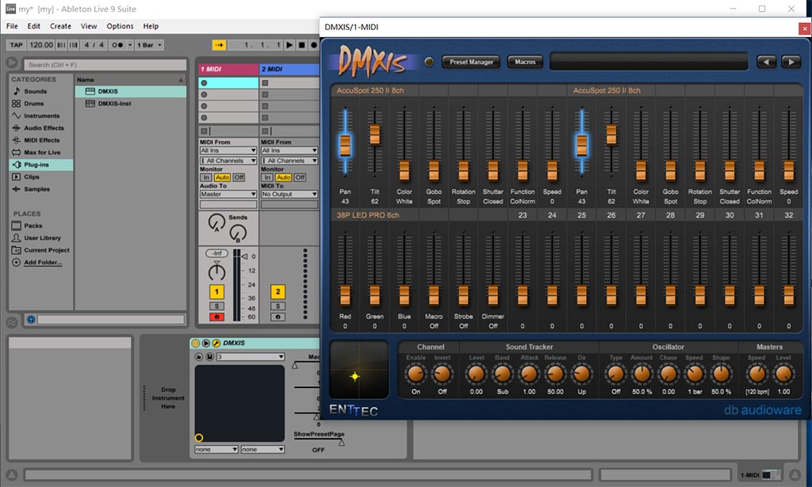Open the Create menu
Screen dimensions: 812x487
coord(60,26)
